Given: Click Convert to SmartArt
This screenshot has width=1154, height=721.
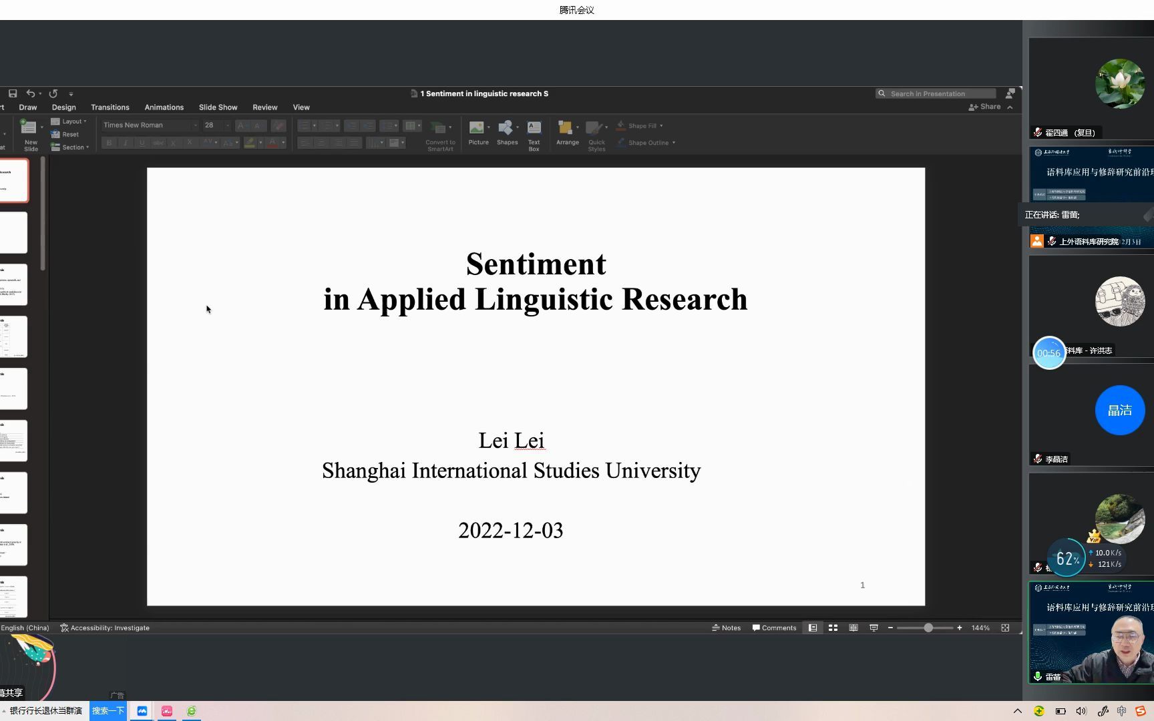Looking at the screenshot, I should (440, 136).
